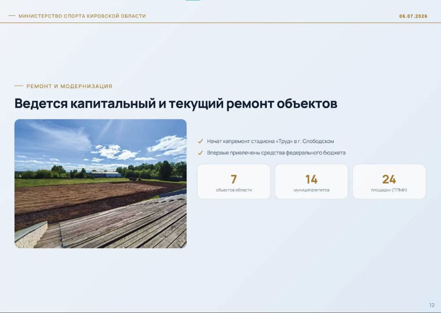Click the «муниципалитетов» caption
Viewport: 441px width, 313px height.
pos(311,190)
